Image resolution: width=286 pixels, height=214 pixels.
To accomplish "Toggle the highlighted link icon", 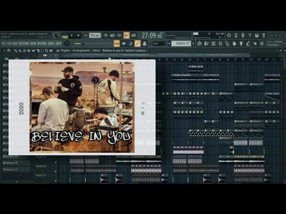I will [137, 44].
